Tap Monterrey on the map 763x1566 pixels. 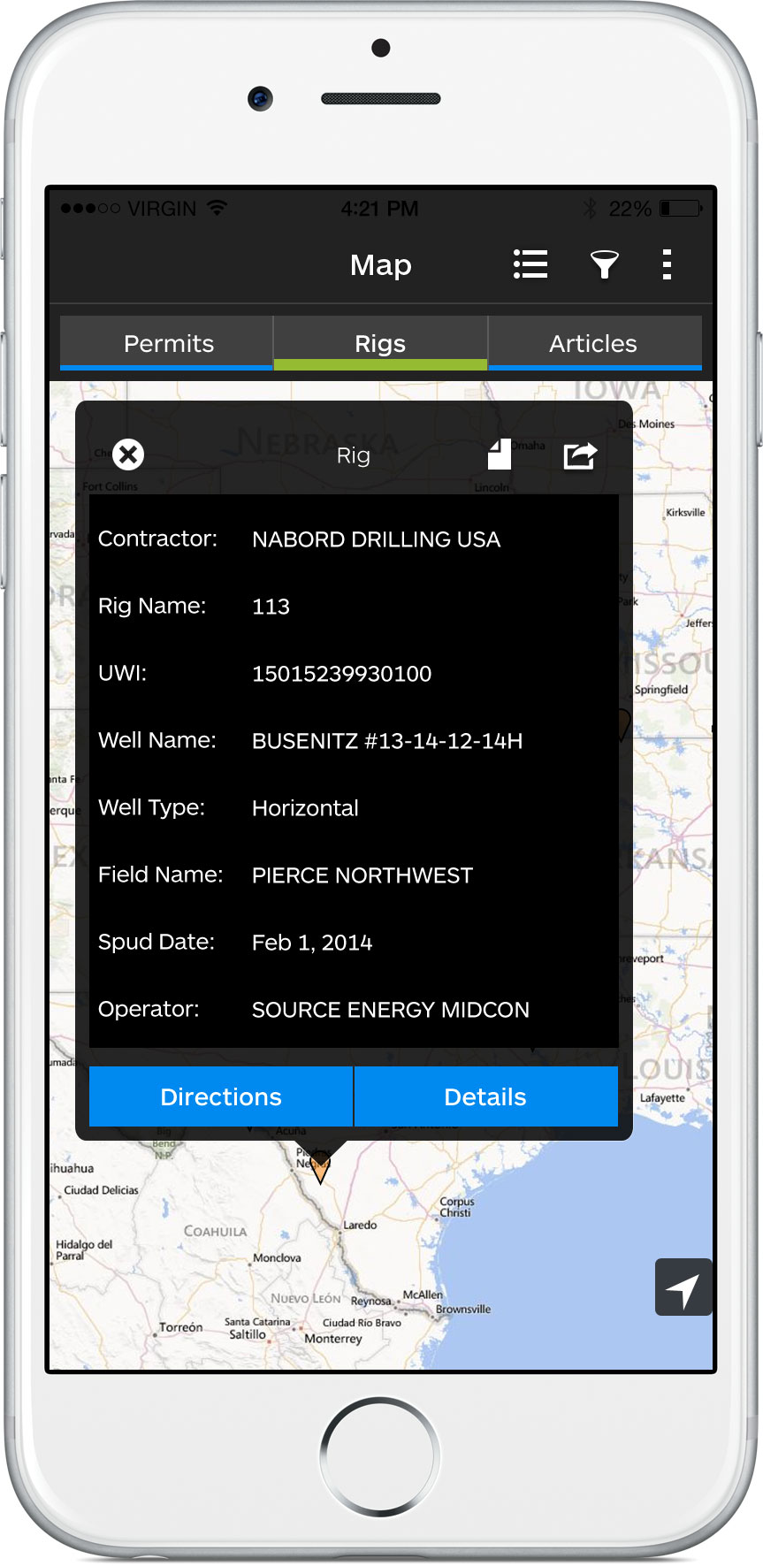[x=333, y=1339]
